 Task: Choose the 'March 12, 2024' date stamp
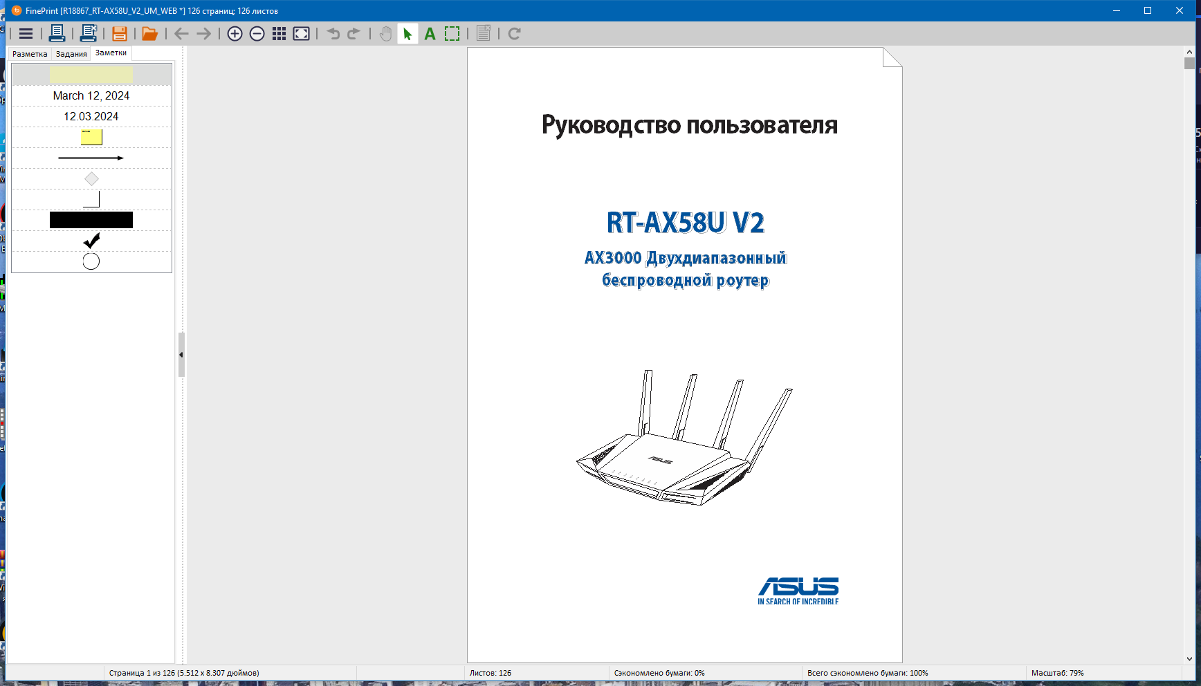(x=91, y=95)
